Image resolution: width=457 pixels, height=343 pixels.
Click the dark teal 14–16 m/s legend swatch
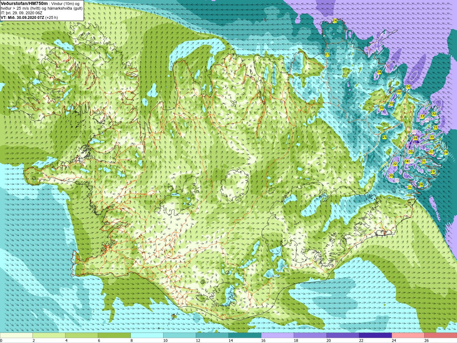pos(245,335)
